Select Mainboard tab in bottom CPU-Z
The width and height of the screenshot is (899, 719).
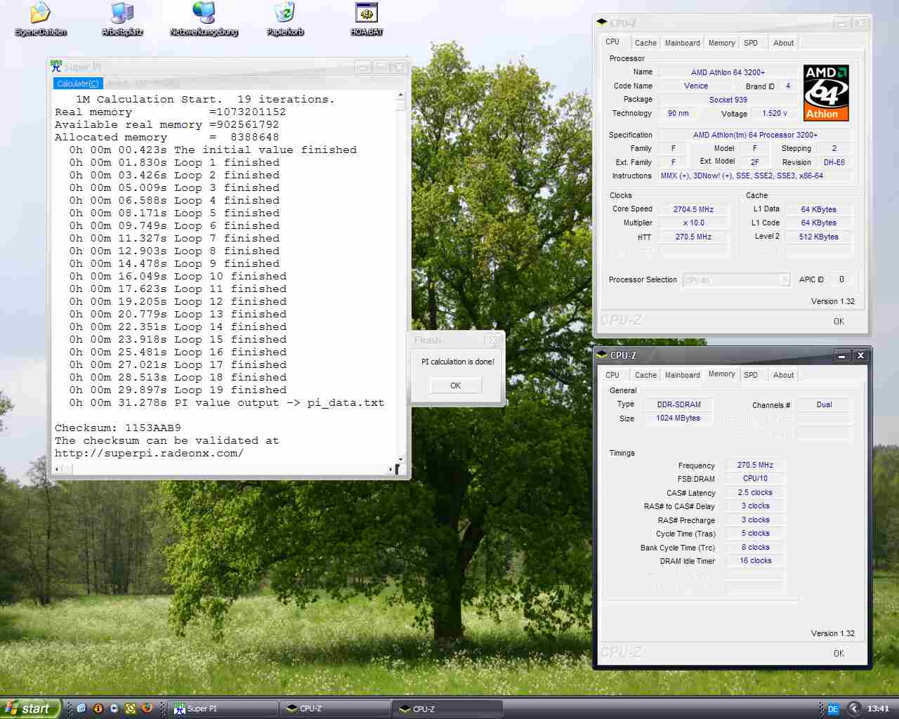click(682, 375)
